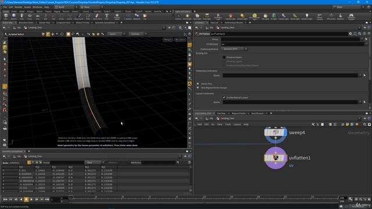This screenshot has height=209, width=372.
Task: Select the Box shelf tool
Action: 6,17
